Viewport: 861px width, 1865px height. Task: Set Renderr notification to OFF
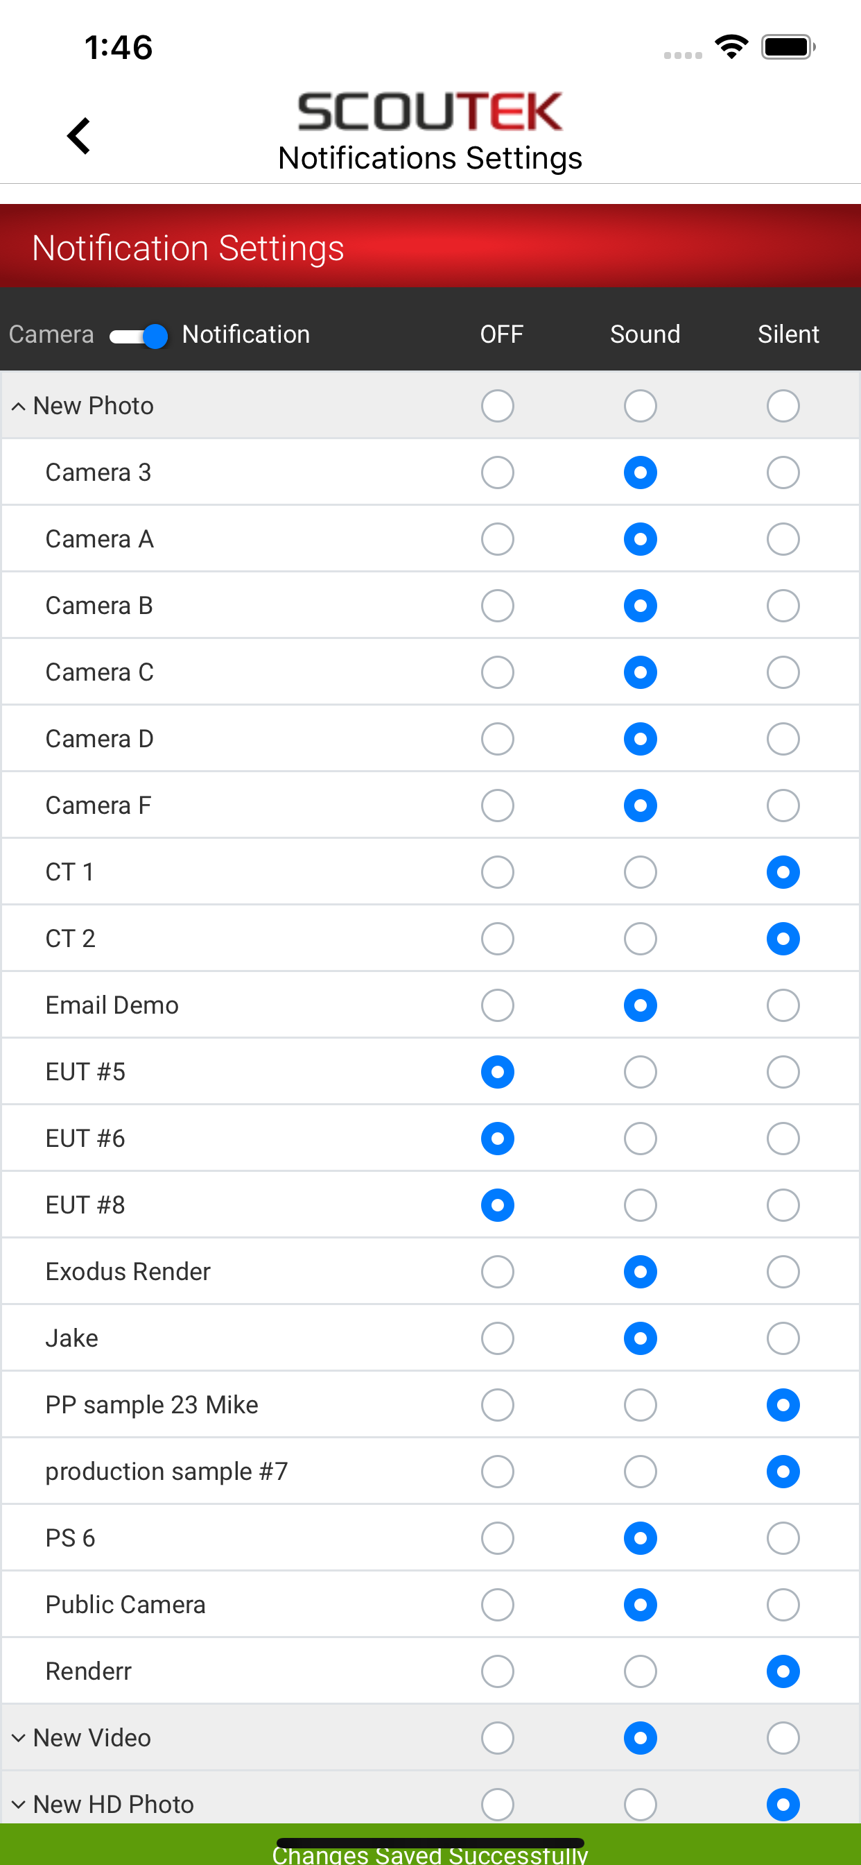(x=498, y=1671)
